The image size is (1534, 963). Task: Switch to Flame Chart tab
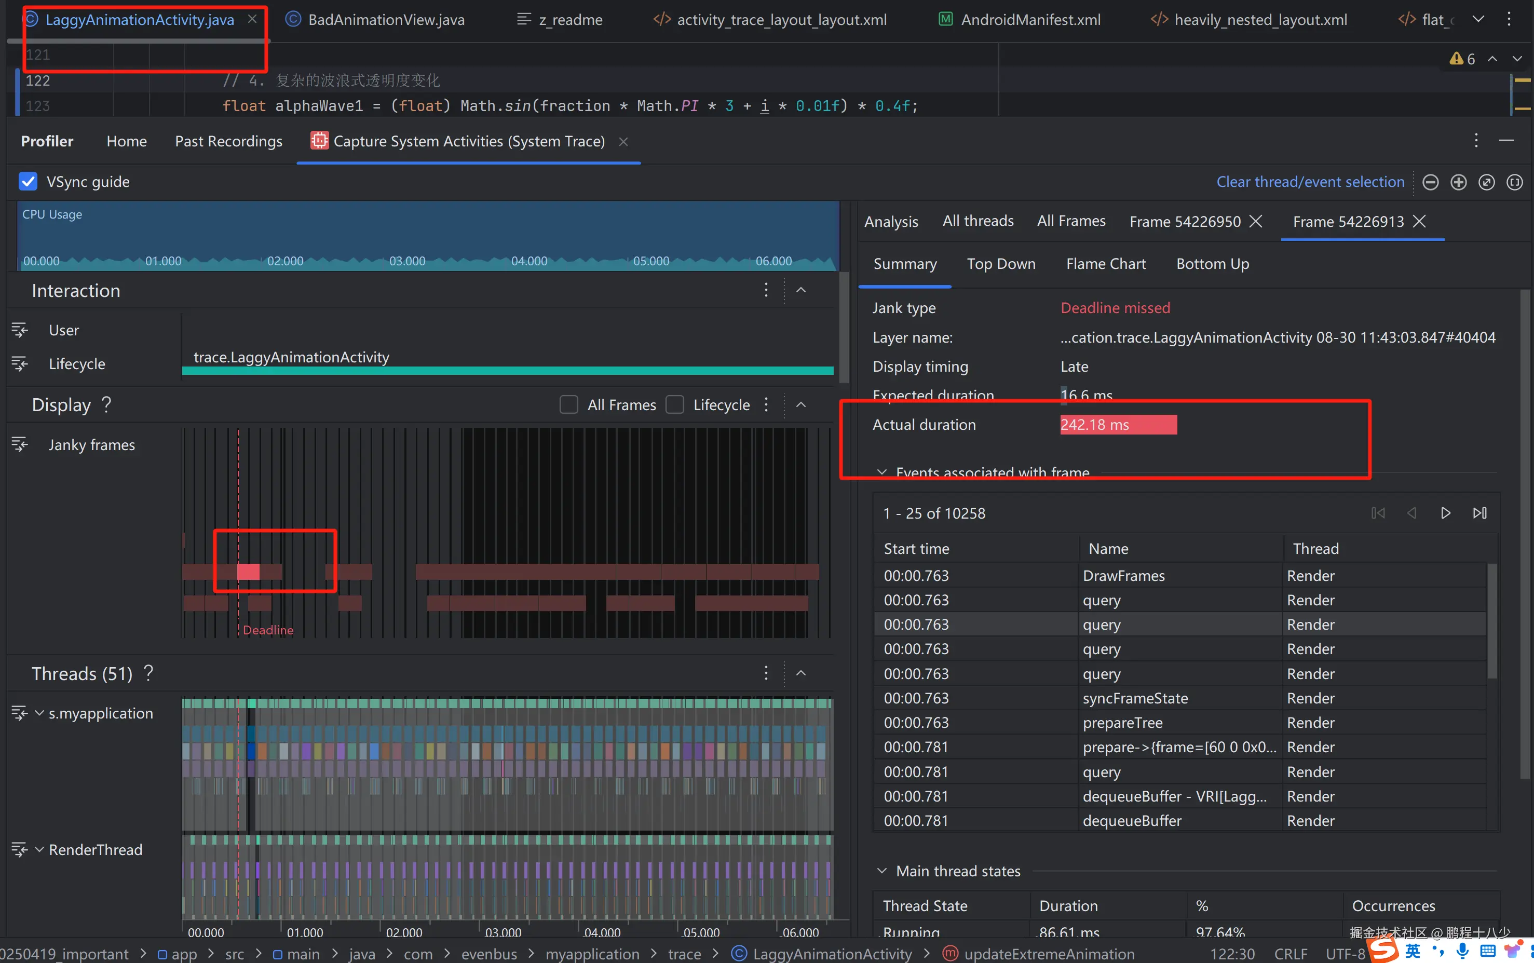[x=1105, y=264]
